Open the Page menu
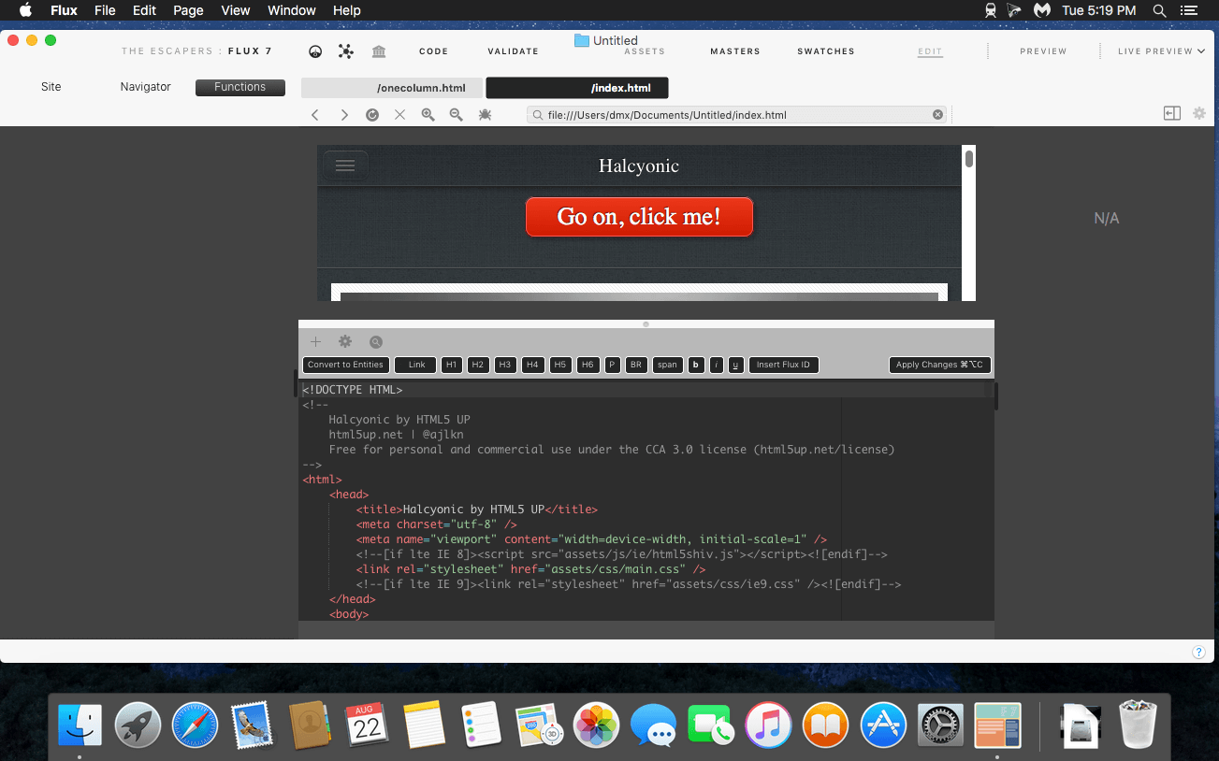 [x=188, y=10]
